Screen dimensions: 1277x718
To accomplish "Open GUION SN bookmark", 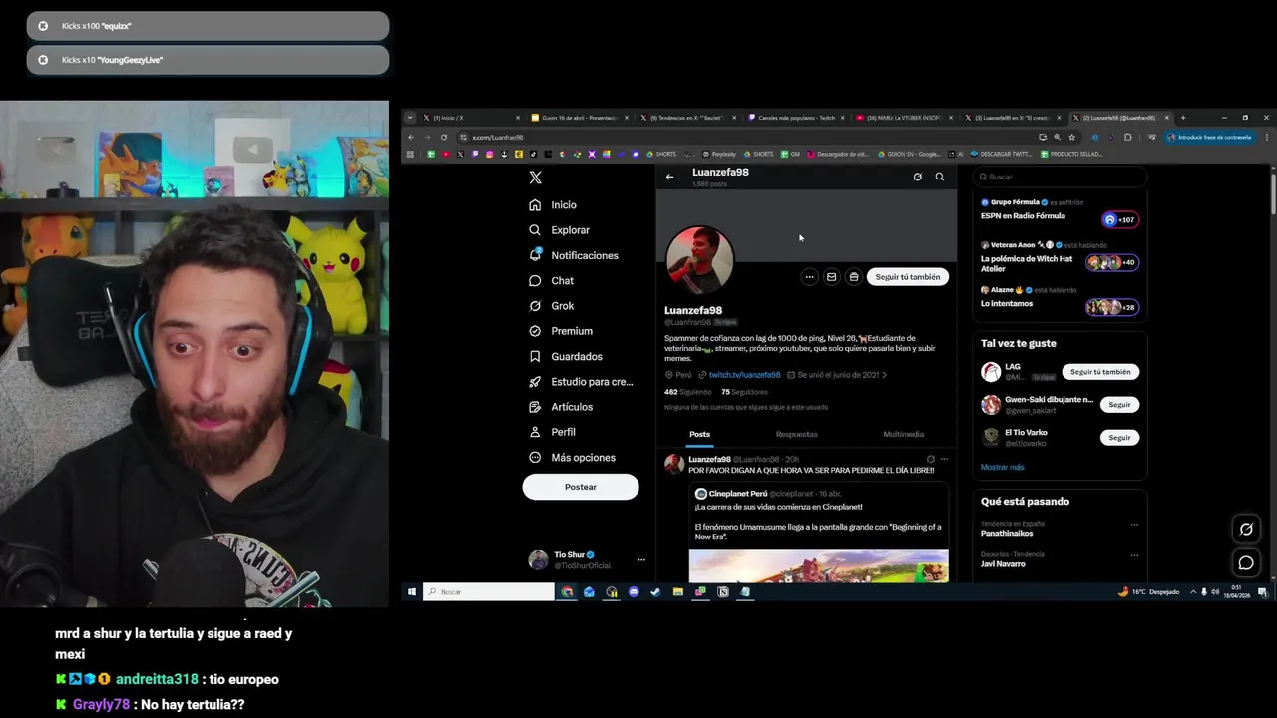I will pyautogui.click(x=908, y=154).
